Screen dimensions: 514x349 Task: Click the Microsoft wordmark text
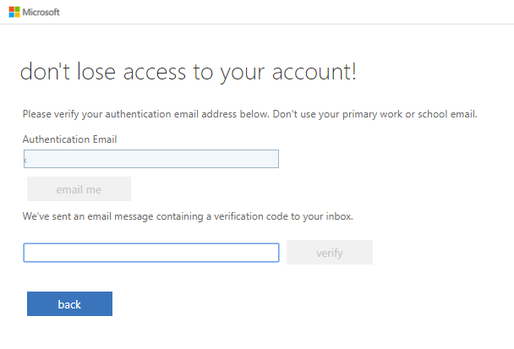point(41,13)
